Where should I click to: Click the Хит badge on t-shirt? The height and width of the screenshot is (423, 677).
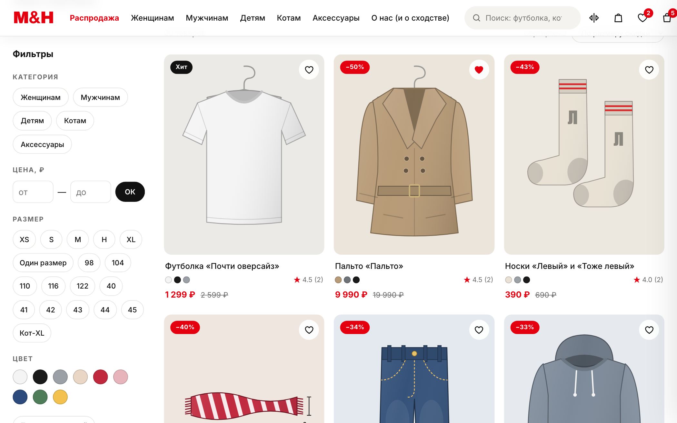pyautogui.click(x=181, y=67)
